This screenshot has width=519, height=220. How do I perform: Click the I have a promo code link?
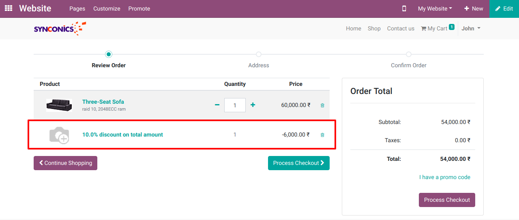click(x=444, y=177)
